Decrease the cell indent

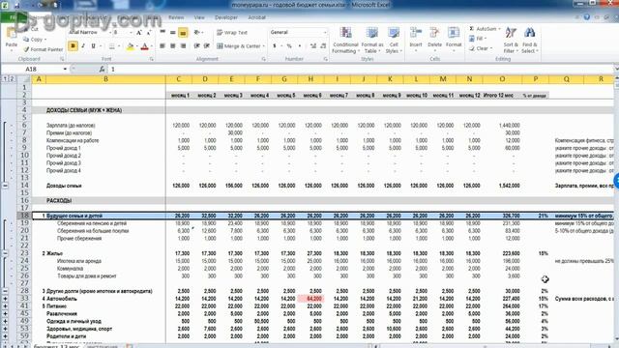196,46
